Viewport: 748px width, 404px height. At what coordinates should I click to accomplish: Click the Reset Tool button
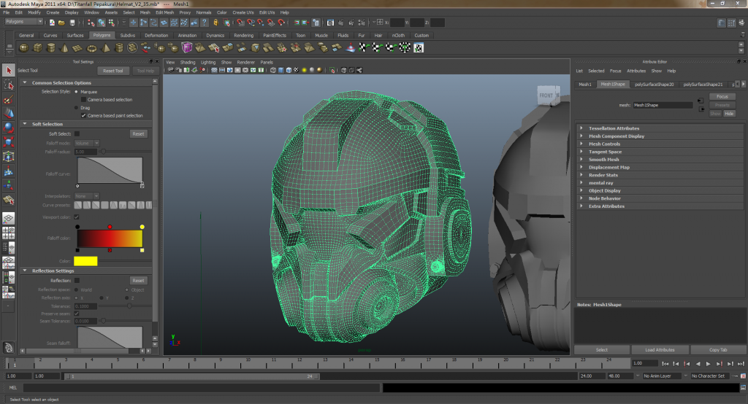[113, 71]
